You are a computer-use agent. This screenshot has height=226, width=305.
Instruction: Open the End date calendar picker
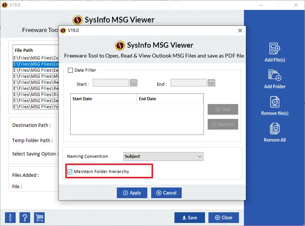point(211,83)
